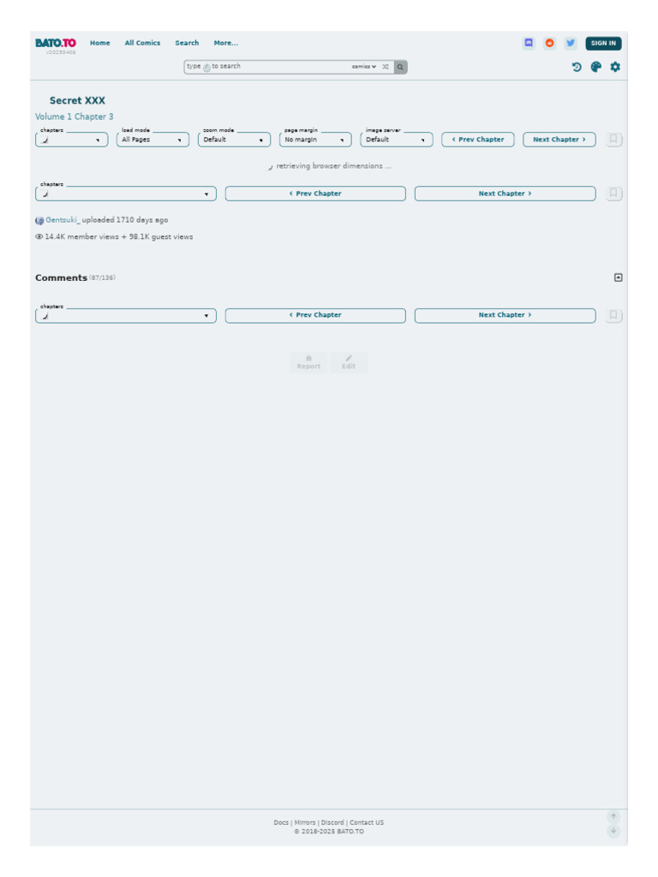The width and height of the screenshot is (658, 877).
Task: Click the Edit button
Action: tap(349, 362)
